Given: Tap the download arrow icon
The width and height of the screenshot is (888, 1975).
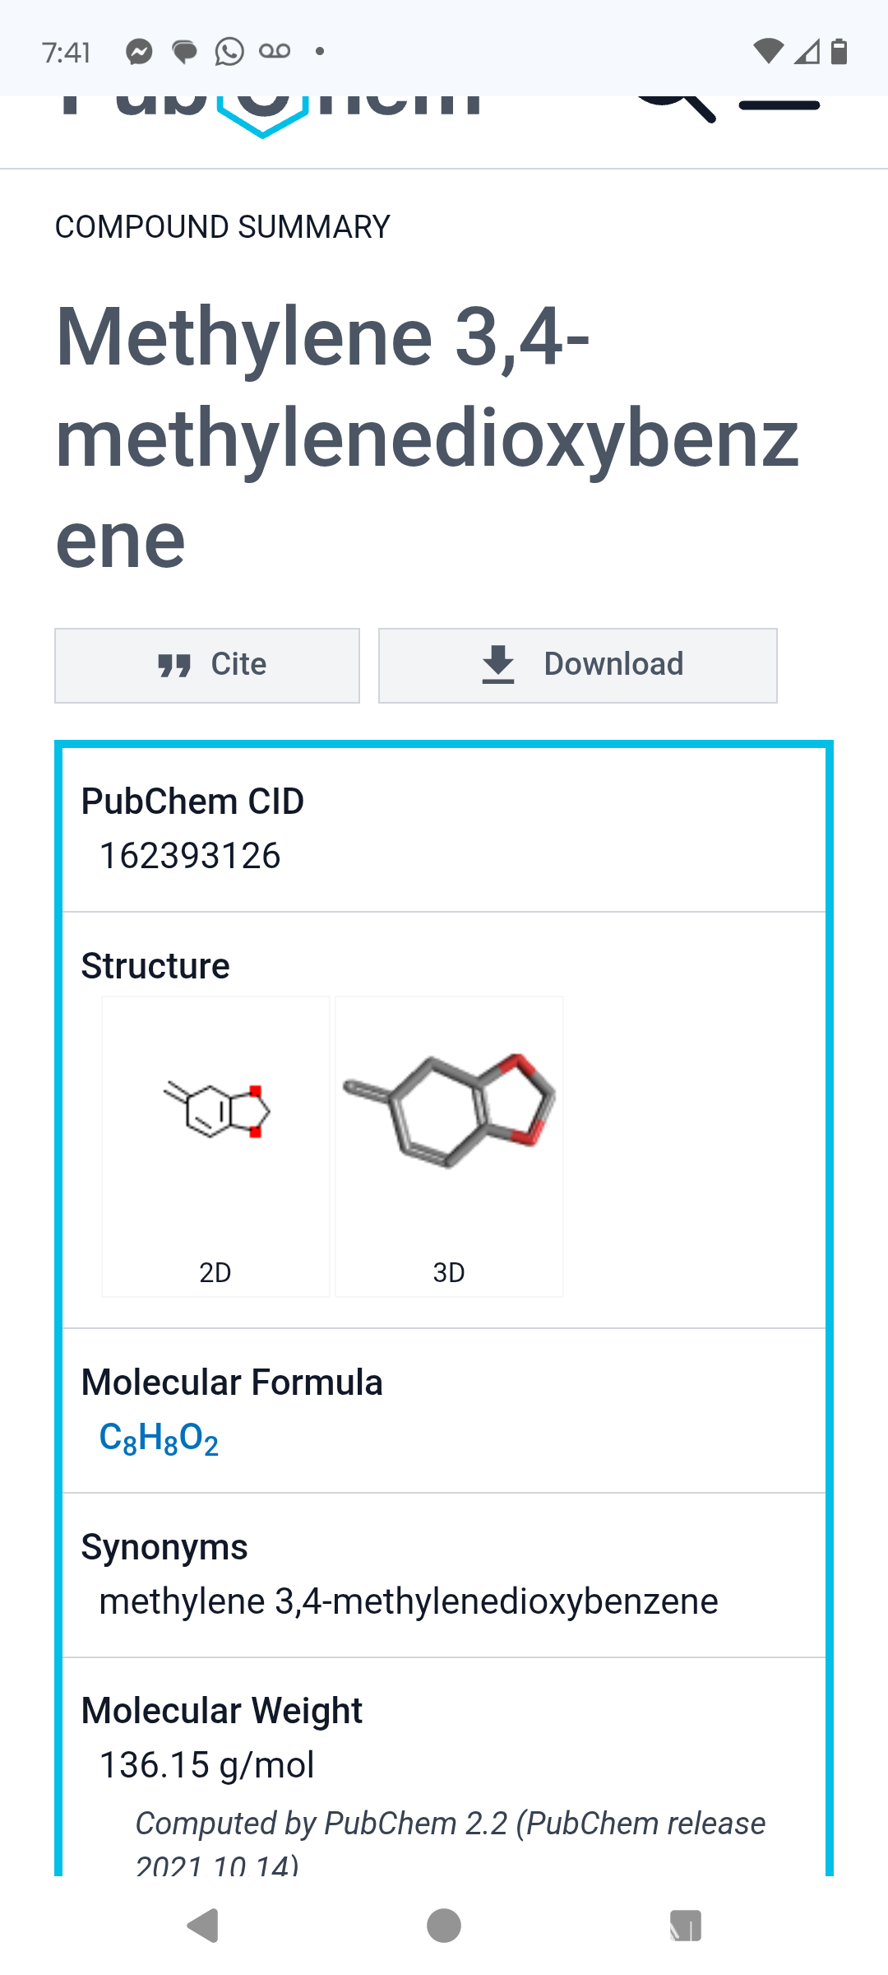Looking at the screenshot, I should (498, 665).
